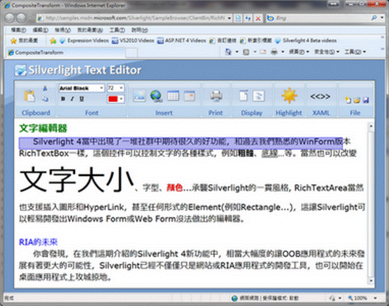Click the editor scrollbar down arrow

371,280
